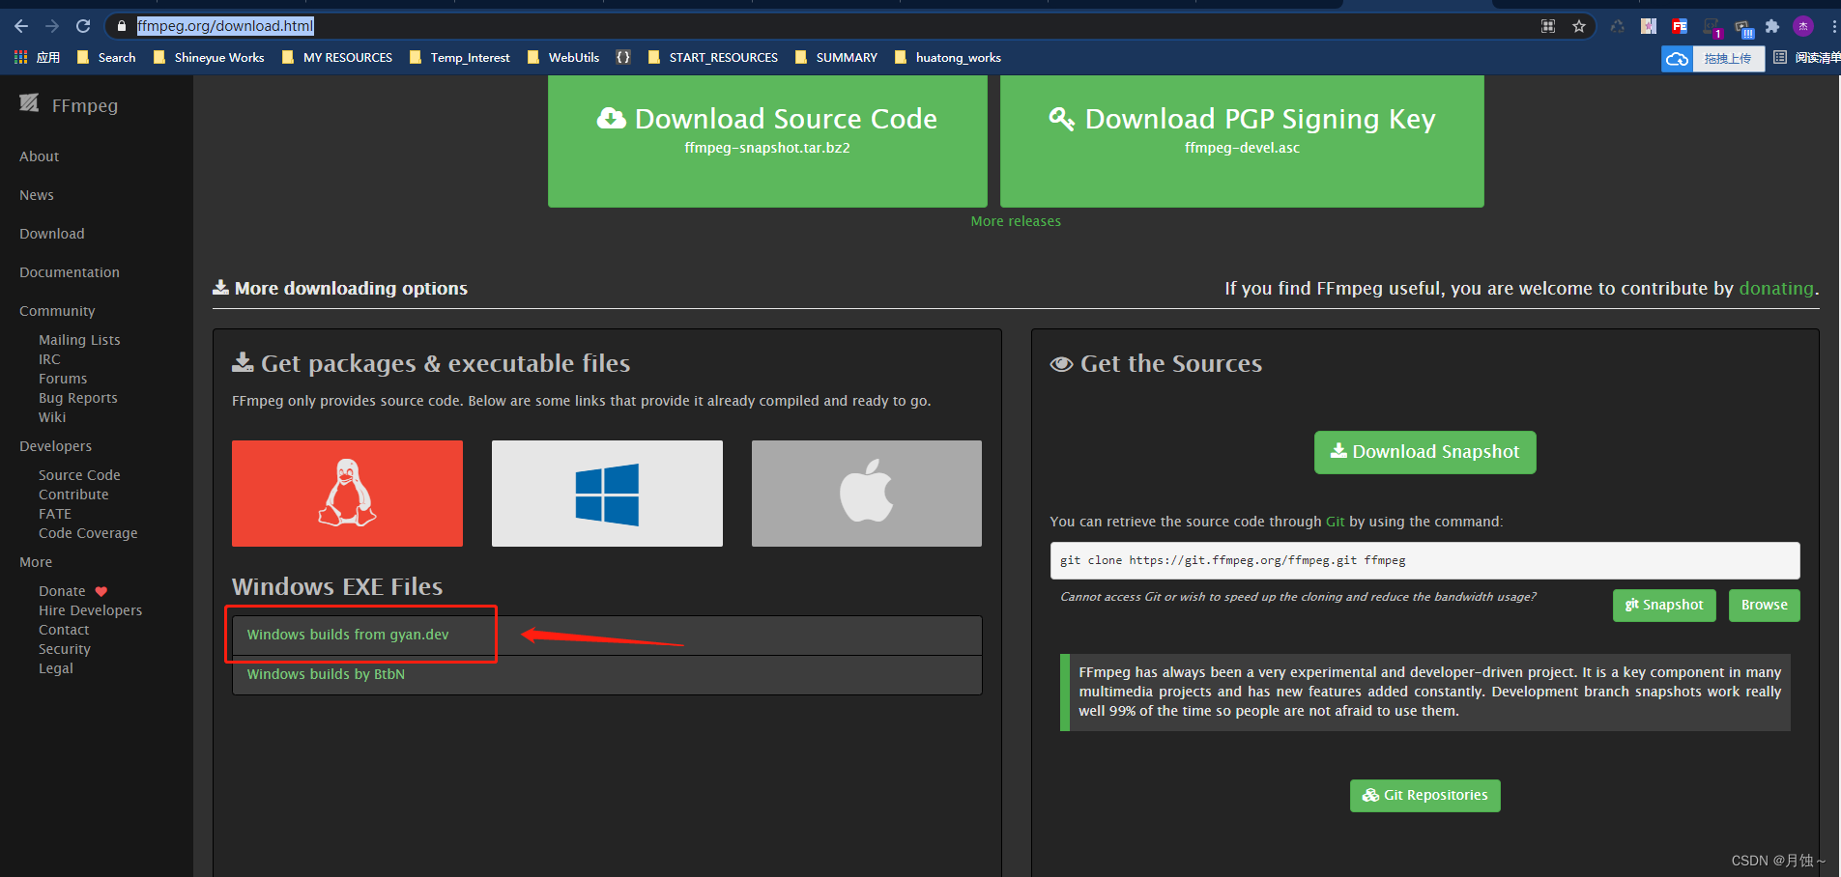Reload the page with the refresh icon
This screenshot has height=877, width=1841.
pos(83,26)
